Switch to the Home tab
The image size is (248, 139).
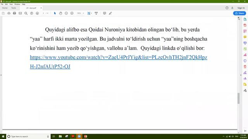click(x=5, y=8)
